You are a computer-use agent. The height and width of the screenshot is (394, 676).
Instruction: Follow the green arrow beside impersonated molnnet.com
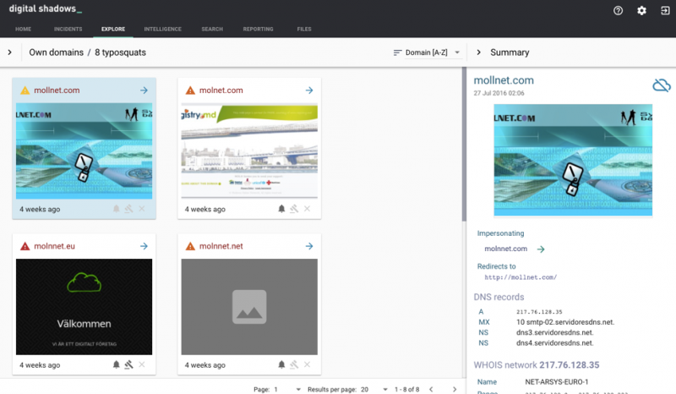click(541, 249)
